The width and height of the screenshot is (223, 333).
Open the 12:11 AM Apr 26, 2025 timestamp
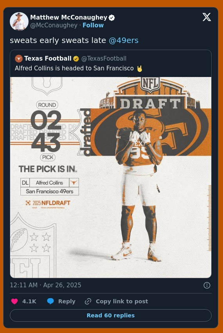tap(45, 285)
